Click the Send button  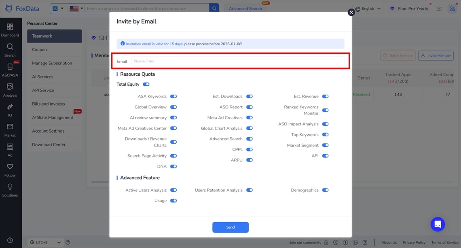230,227
